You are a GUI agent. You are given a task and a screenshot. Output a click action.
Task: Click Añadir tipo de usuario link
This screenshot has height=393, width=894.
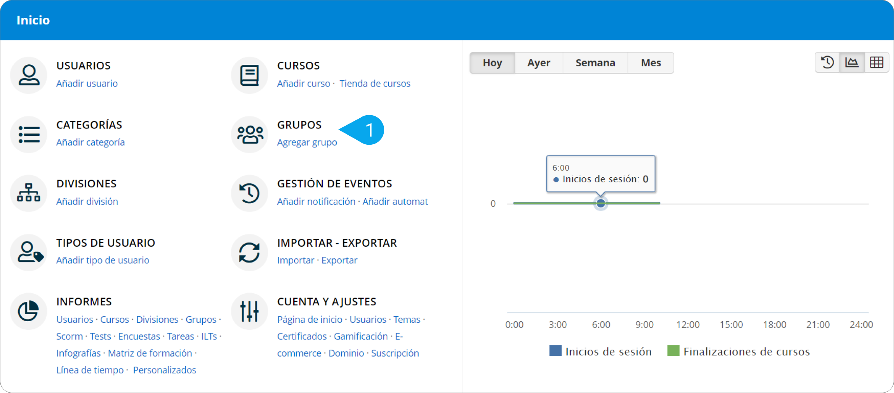coord(103,260)
